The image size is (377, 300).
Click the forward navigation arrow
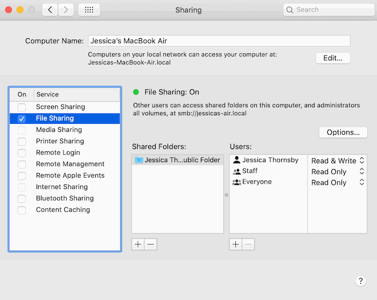pyautogui.click(x=66, y=10)
